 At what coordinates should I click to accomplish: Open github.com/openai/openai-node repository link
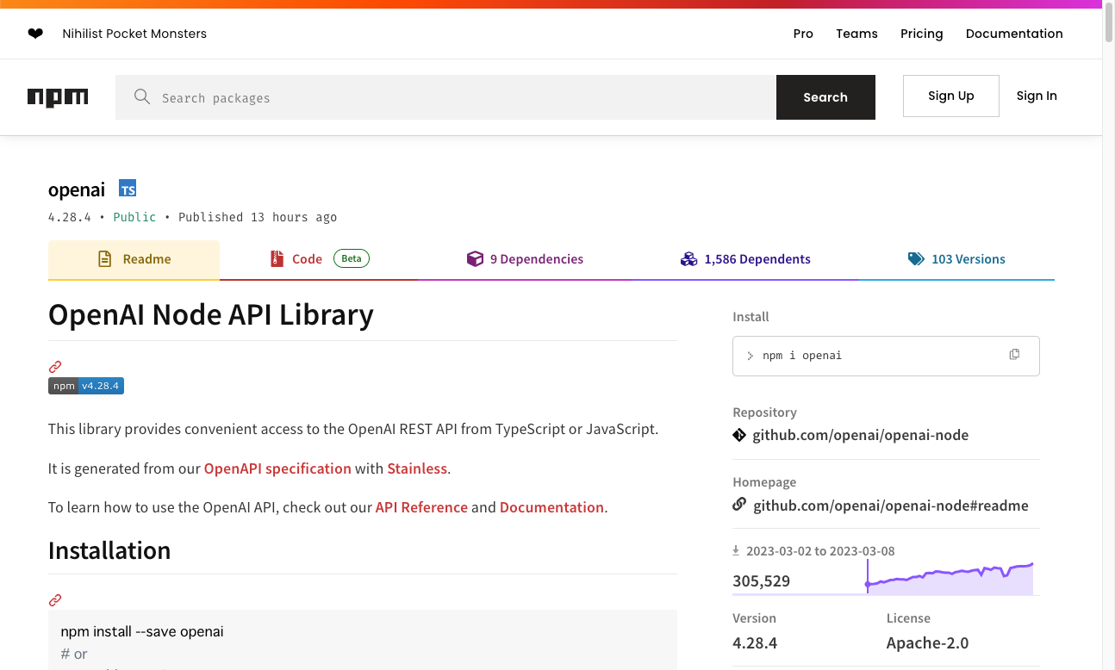tap(861, 435)
